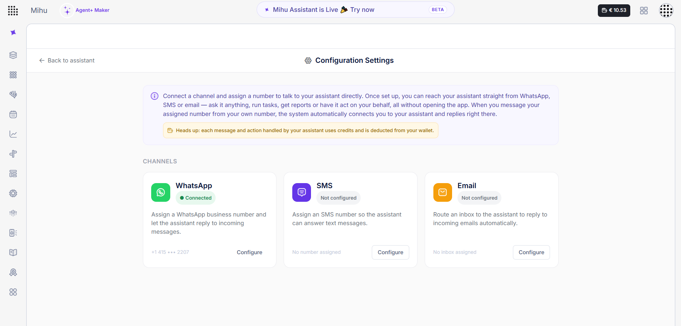
Task: Configure the SMS channel
Action: 391,252
